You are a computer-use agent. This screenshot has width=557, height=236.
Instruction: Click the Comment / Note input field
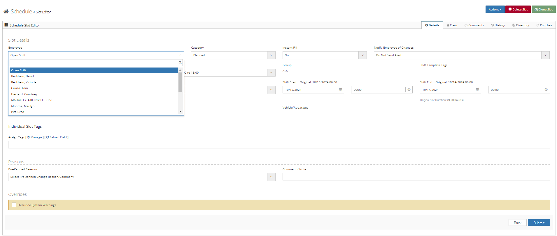click(x=416, y=177)
